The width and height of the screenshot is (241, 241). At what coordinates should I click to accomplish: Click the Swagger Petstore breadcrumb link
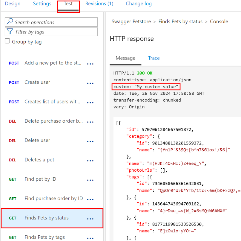(131, 22)
